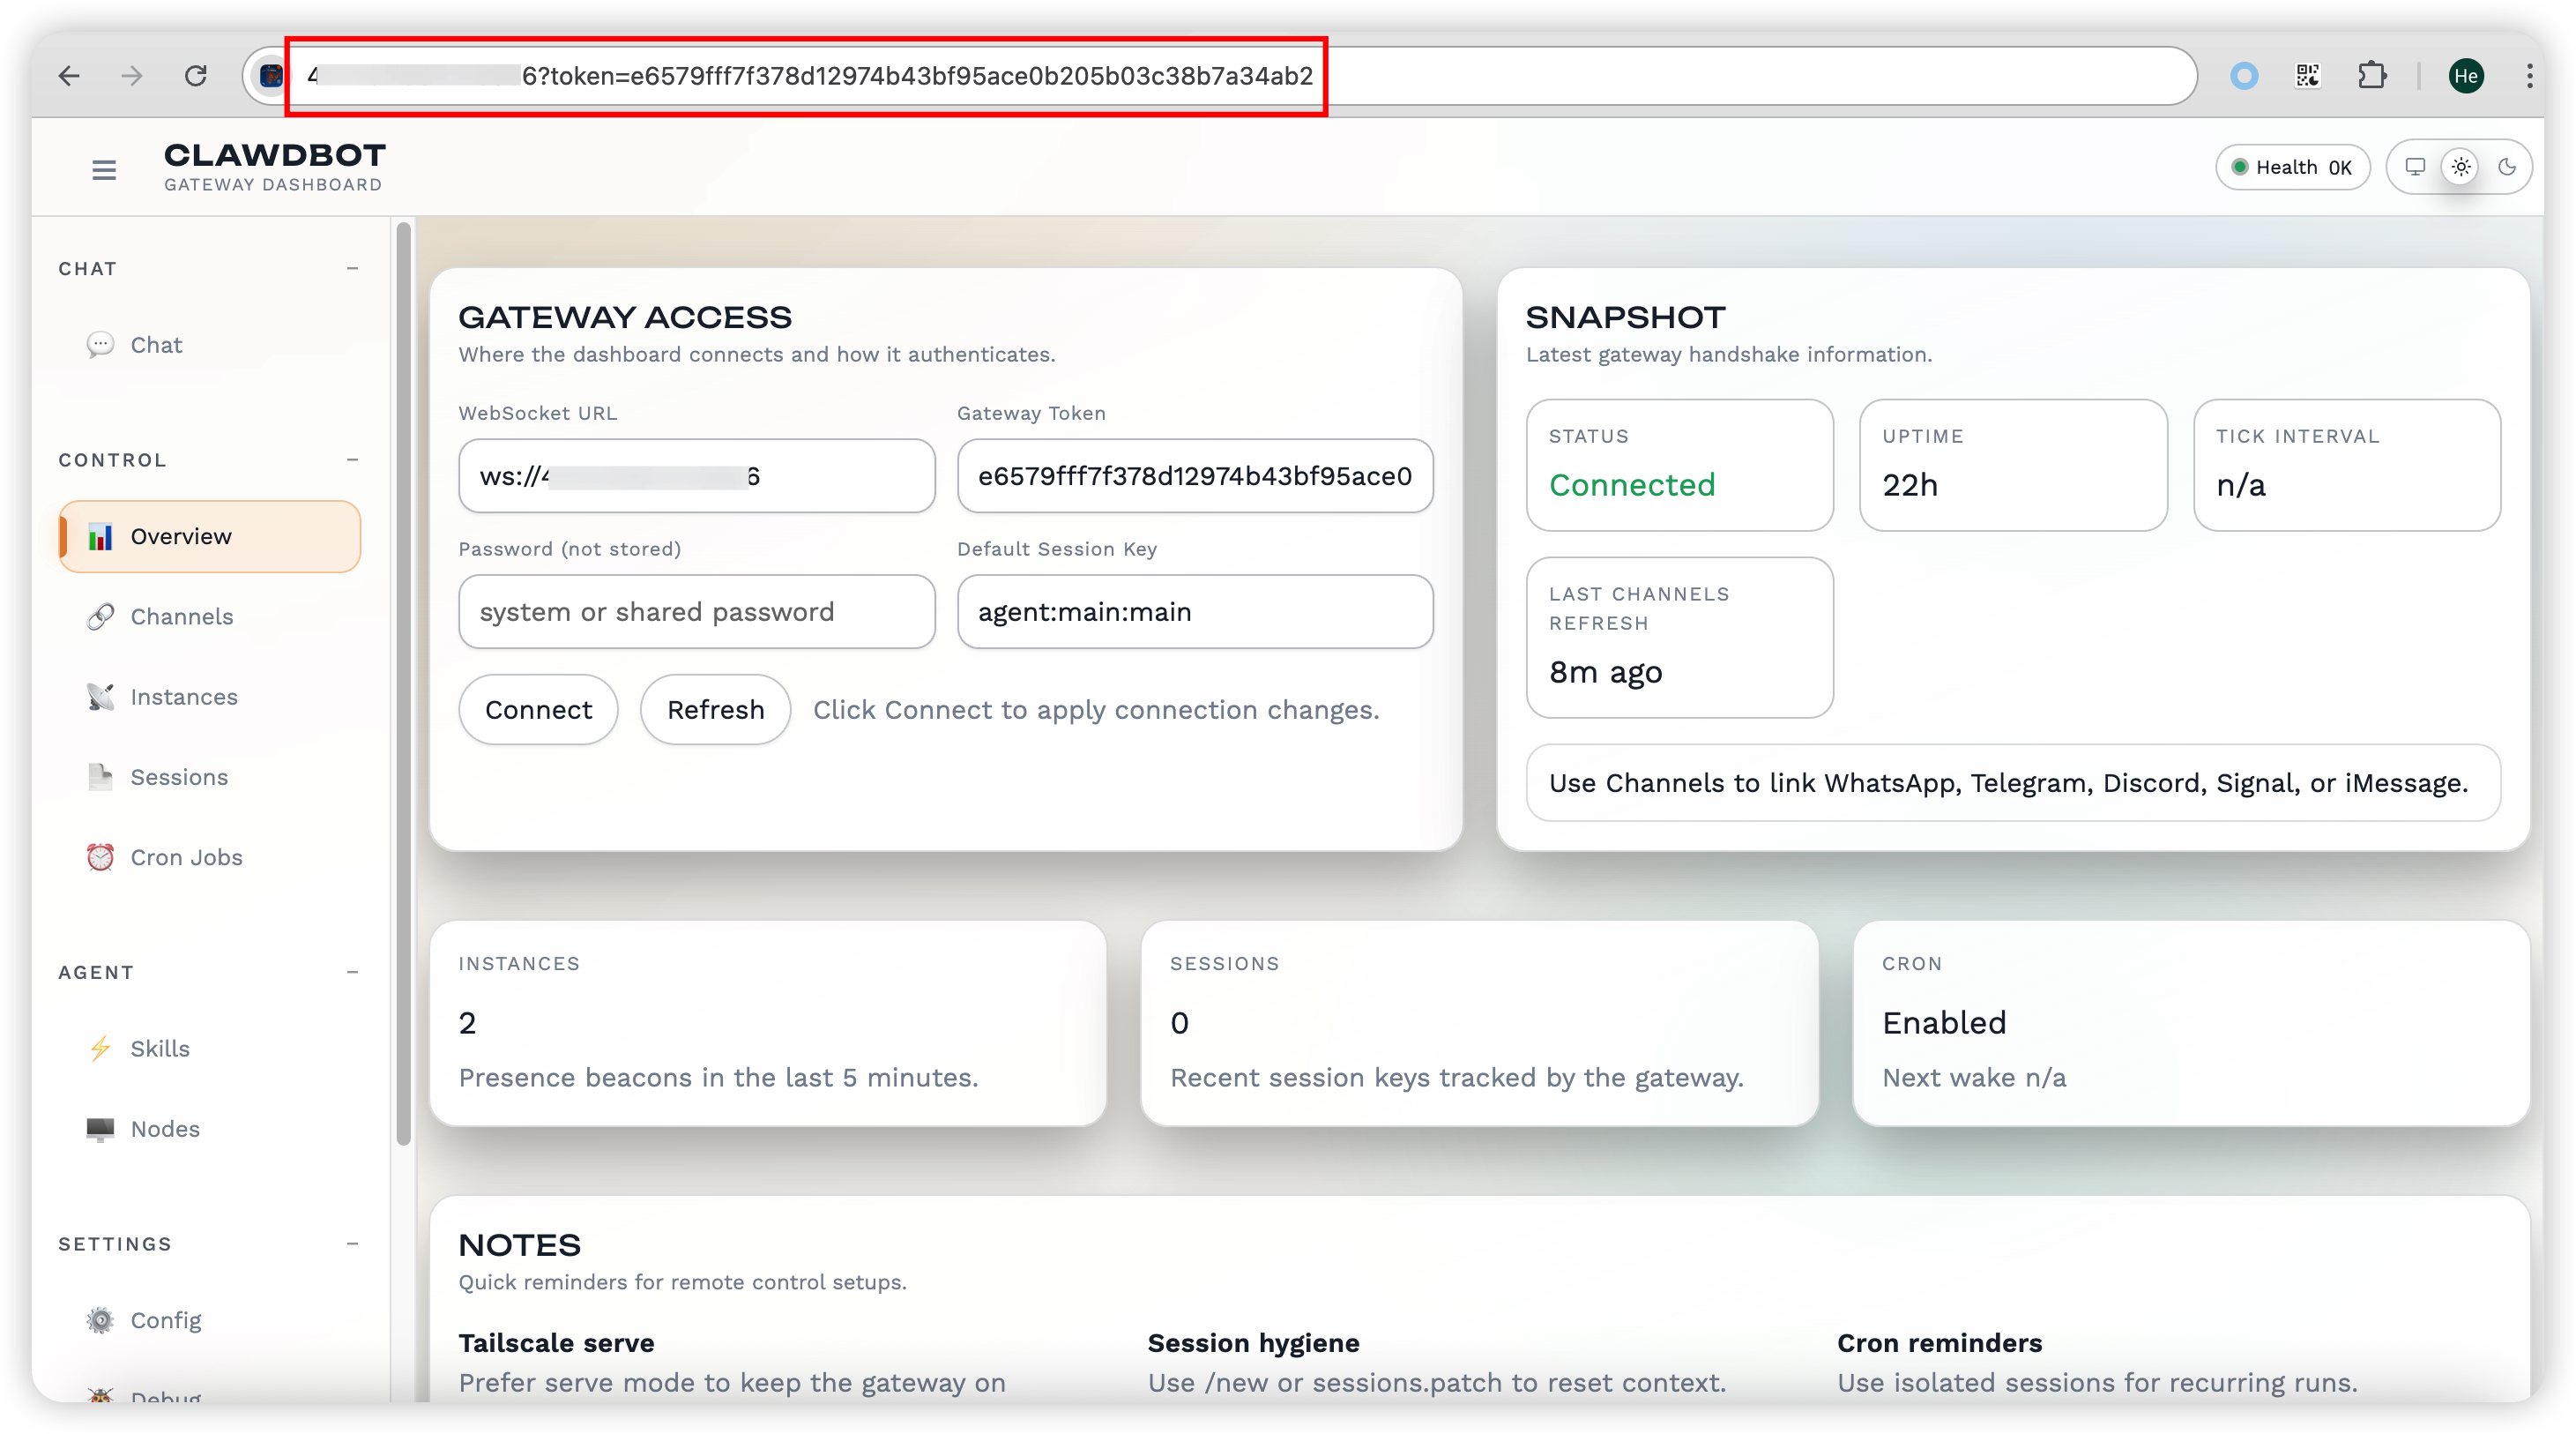Click the QR code icon in toolbar
Viewport: 2576px width, 1434px height.
(2308, 76)
